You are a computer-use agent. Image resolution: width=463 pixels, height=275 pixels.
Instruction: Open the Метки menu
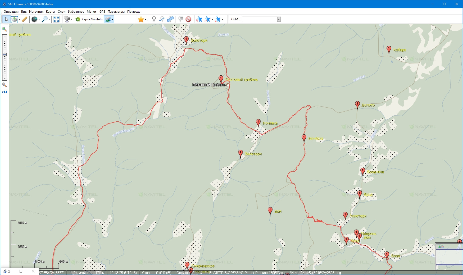pyautogui.click(x=91, y=12)
